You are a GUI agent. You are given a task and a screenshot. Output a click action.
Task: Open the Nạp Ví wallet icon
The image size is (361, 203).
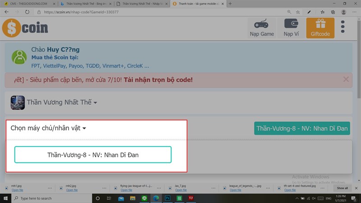pos(291,28)
